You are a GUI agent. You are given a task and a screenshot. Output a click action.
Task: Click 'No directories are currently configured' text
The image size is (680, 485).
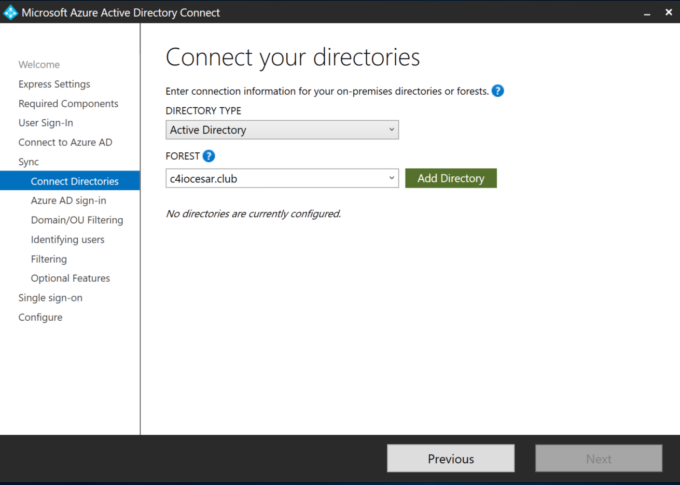click(x=253, y=213)
